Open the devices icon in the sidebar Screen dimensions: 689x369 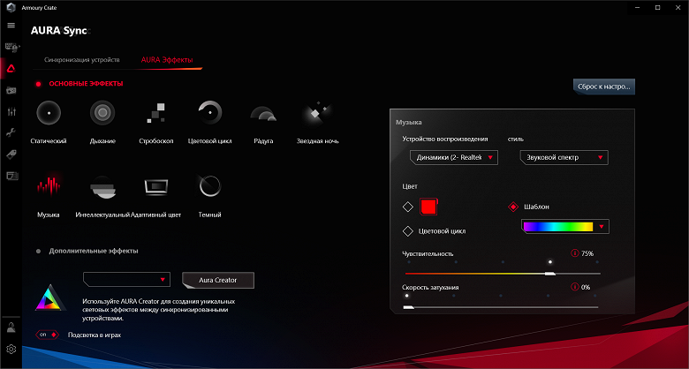[x=11, y=47]
